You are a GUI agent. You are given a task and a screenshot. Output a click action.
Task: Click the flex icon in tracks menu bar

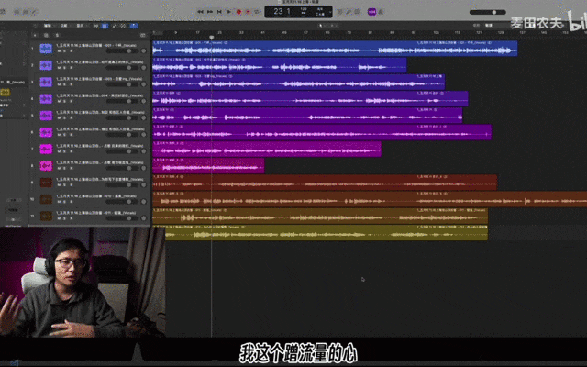click(123, 26)
